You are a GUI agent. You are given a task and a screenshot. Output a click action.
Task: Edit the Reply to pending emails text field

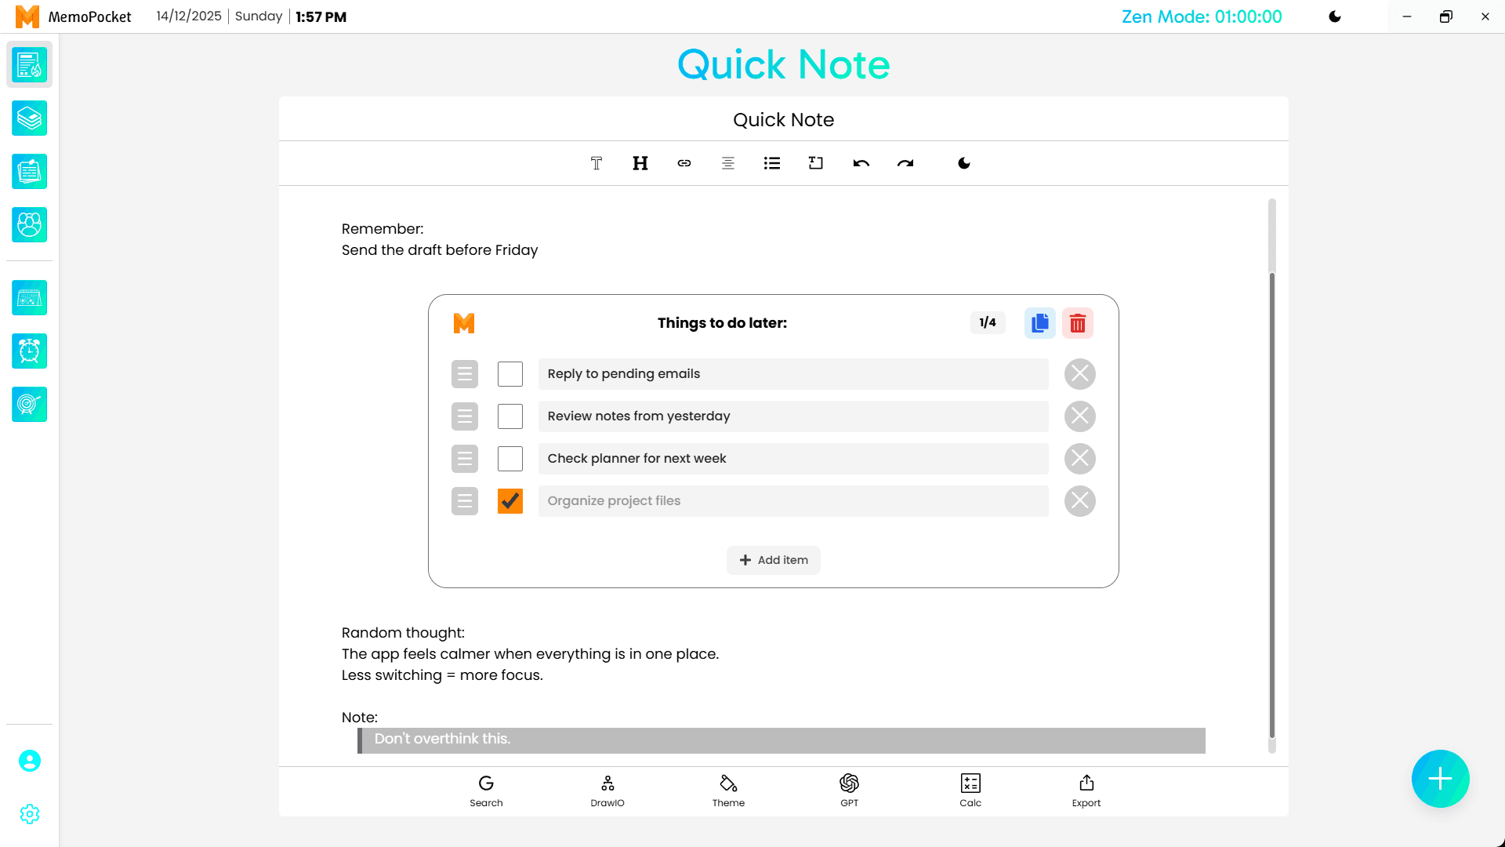[793, 374]
